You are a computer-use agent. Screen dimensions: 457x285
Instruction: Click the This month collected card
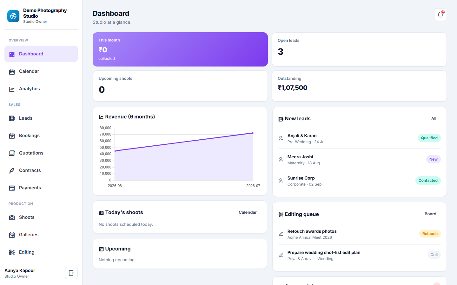coord(180,49)
